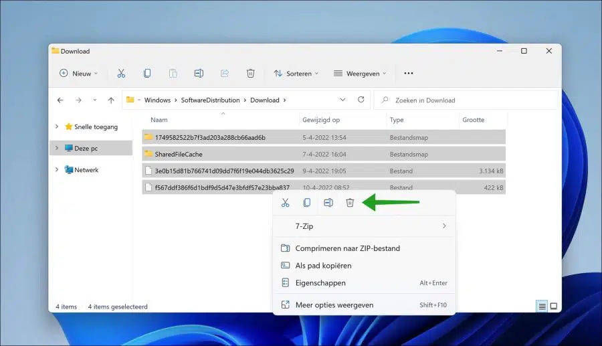Open recent locations dropdown chevron
The width and height of the screenshot is (602, 346).
click(x=95, y=100)
